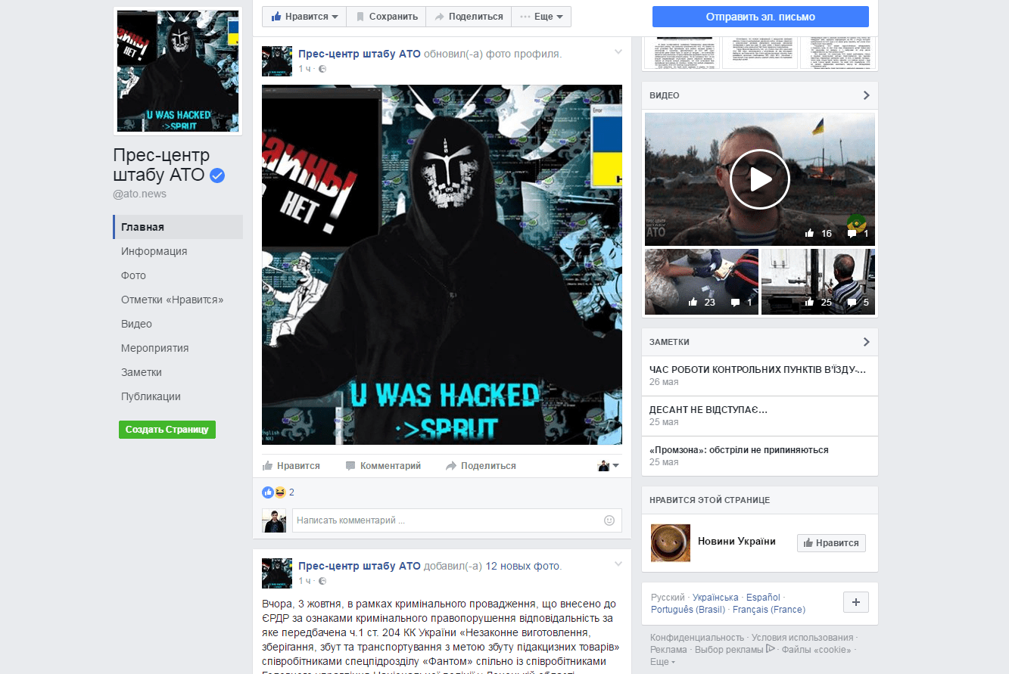Open the Реклама footer link
This screenshot has height=674, width=1009.
pos(668,650)
